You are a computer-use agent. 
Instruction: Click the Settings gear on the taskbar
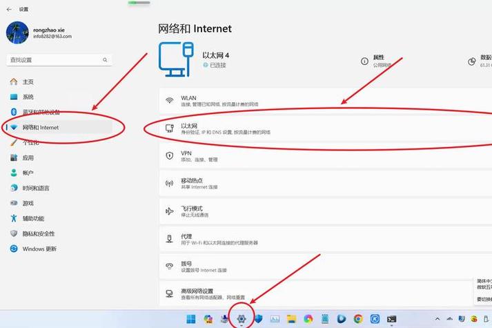pos(242,319)
